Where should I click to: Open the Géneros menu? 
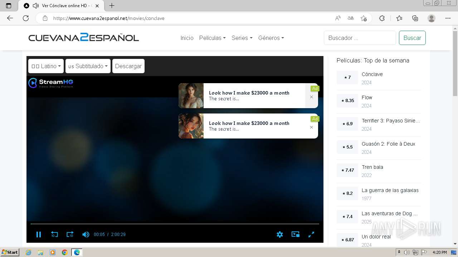point(271,38)
